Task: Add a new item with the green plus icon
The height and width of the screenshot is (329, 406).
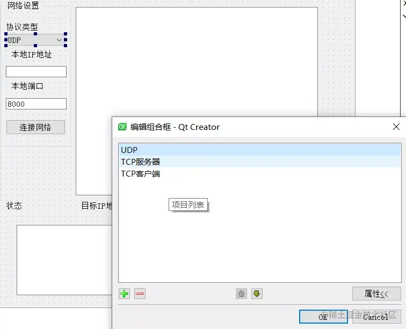Action: (124, 294)
